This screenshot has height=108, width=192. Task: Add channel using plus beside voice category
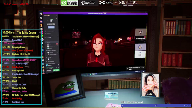coord(57,36)
